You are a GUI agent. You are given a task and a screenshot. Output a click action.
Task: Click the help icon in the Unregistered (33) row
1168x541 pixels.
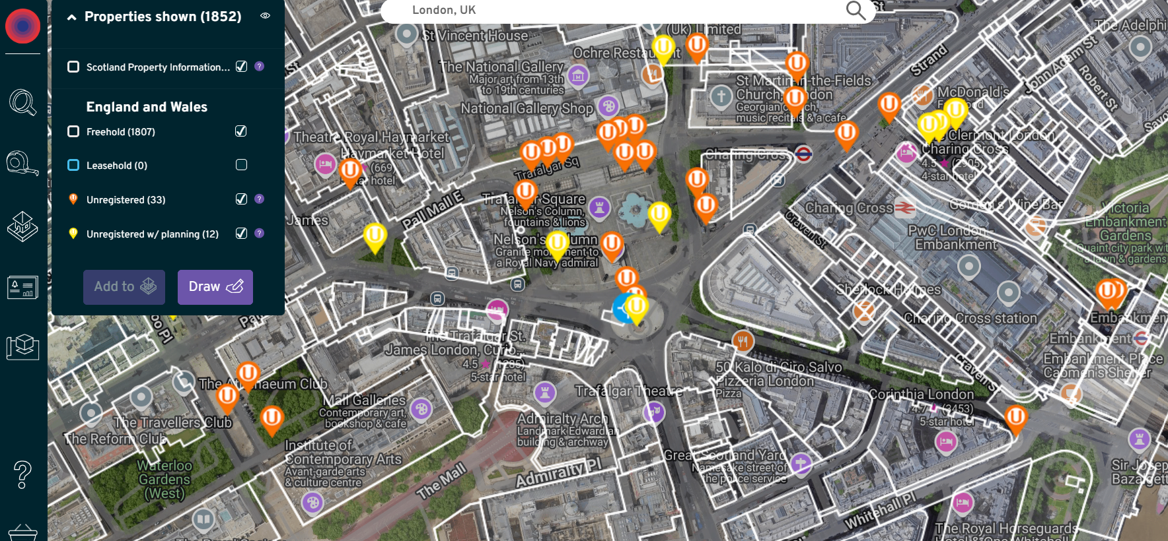coord(260,199)
